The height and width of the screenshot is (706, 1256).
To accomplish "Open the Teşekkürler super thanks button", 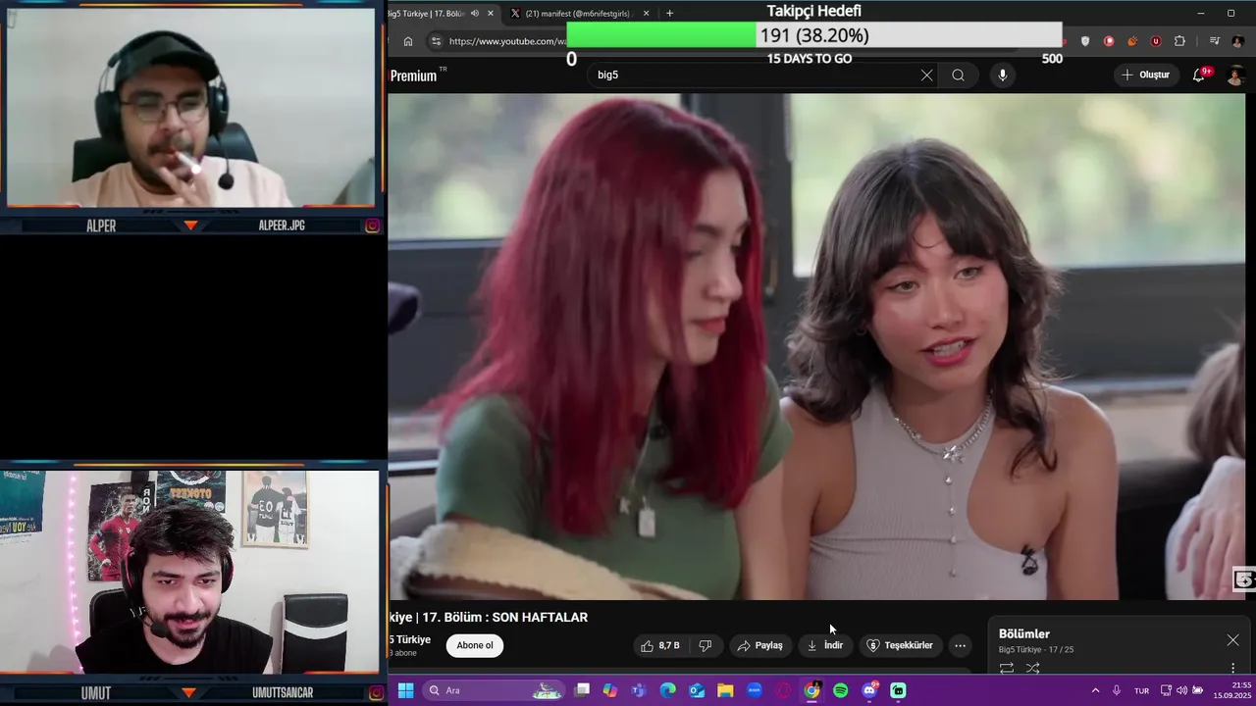I will point(900,645).
